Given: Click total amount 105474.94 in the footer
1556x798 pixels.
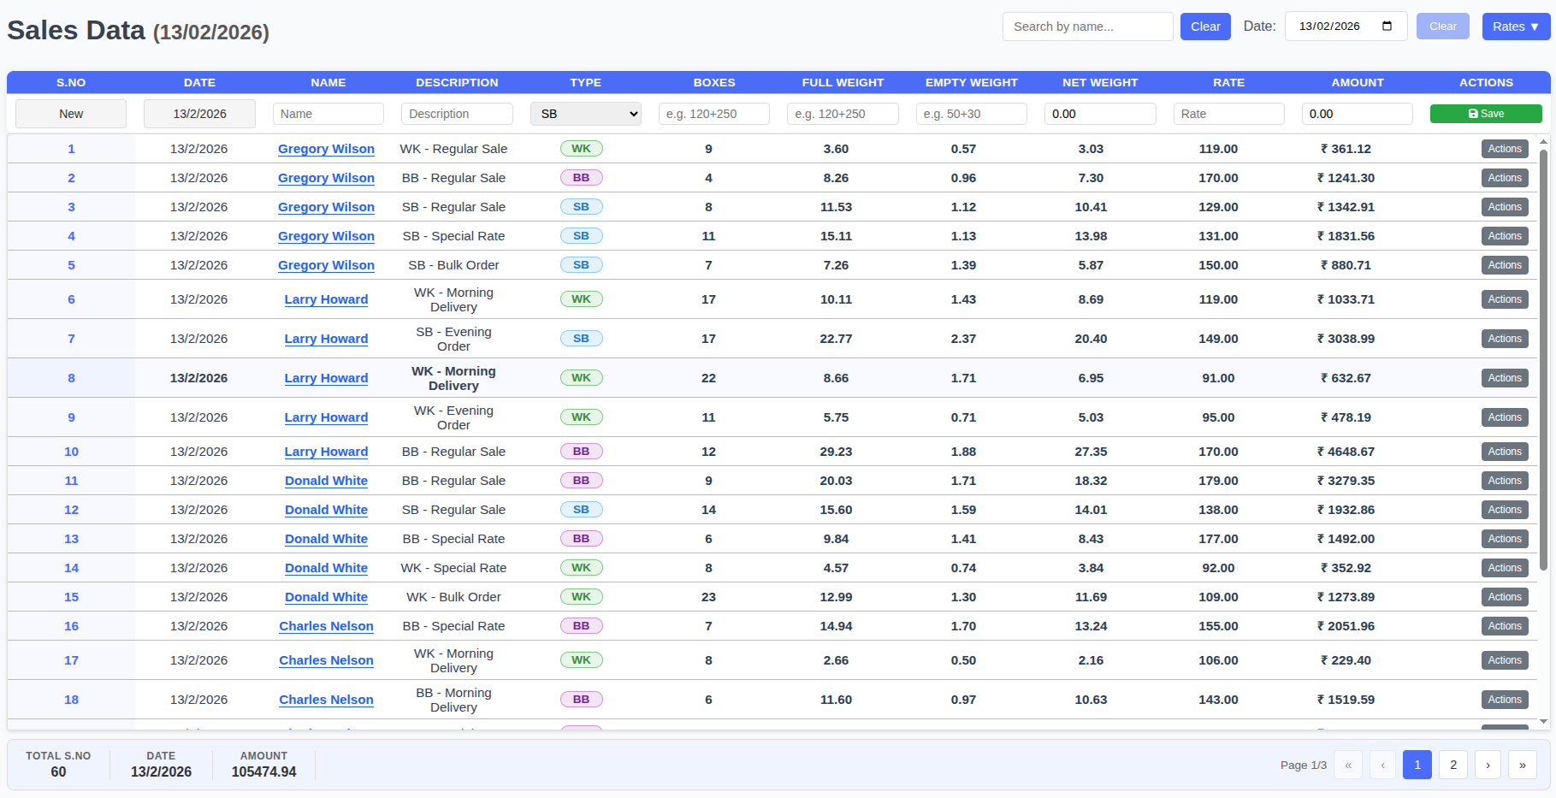Looking at the screenshot, I should (x=263, y=771).
